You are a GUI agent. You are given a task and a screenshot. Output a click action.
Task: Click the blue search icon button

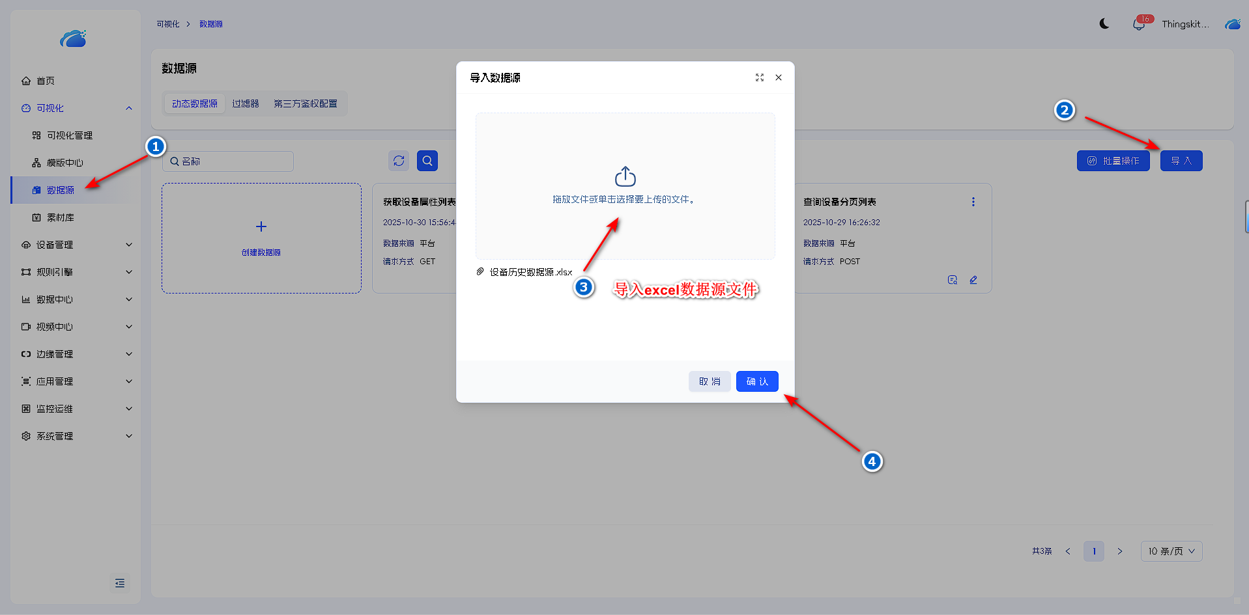click(x=427, y=161)
